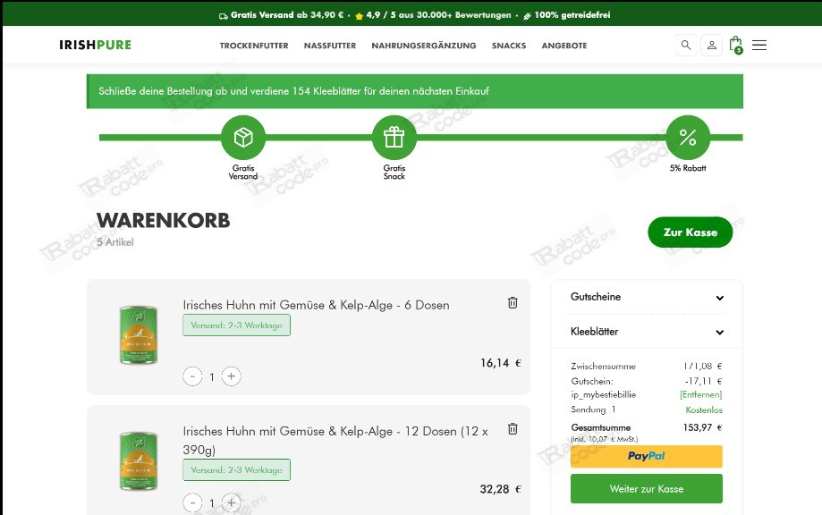
Task: Open the Nahrungsergänzung menu
Action: tap(424, 46)
